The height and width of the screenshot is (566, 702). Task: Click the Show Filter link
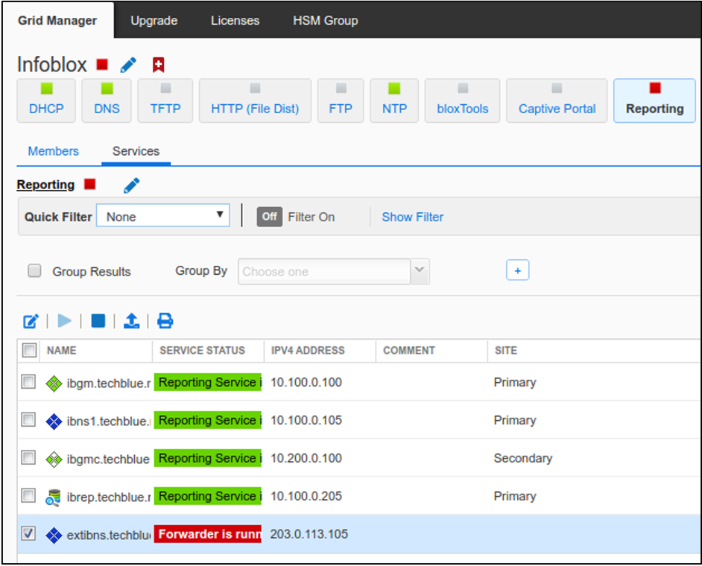[x=413, y=217]
